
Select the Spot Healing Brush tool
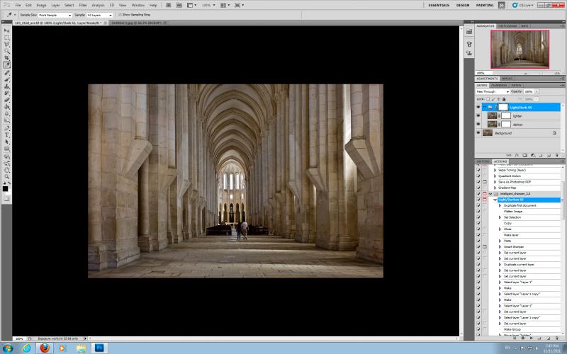tap(6, 73)
